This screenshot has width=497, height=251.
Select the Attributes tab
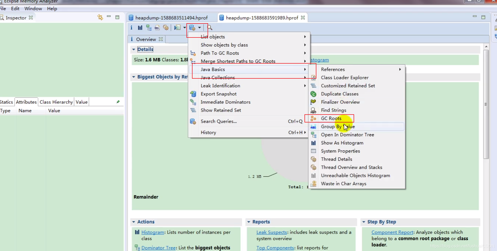coord(26,102)
